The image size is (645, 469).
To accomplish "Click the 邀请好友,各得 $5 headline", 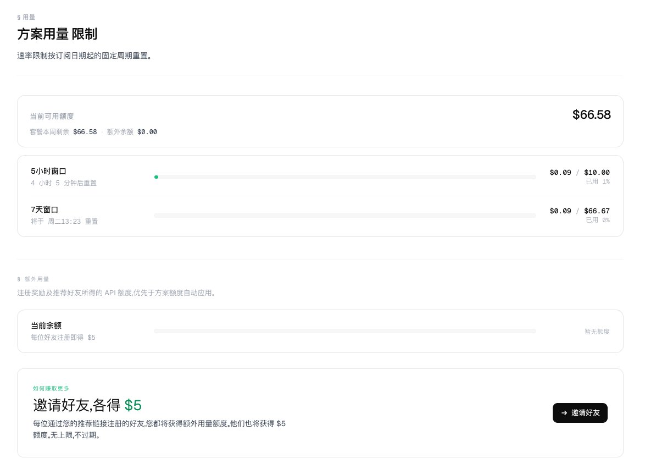I will coord(87,405).
